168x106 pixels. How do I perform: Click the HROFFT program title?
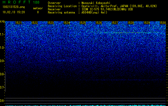click(x=17, y=2)
